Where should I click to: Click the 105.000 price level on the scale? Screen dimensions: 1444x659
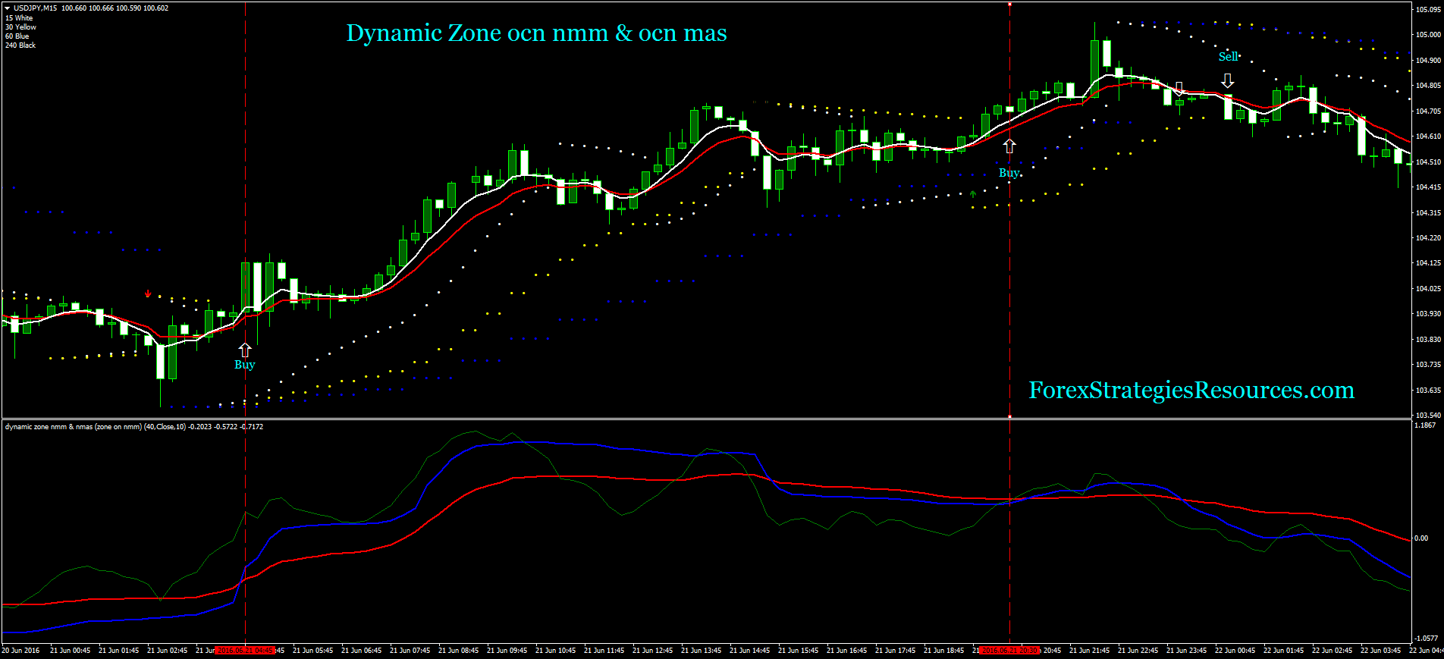click(x=1428, y=35)
